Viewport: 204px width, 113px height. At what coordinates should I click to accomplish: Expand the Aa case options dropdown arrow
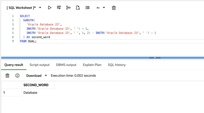click(104, 7)
